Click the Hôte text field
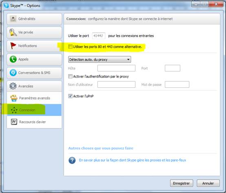 [x=116, y=68]
